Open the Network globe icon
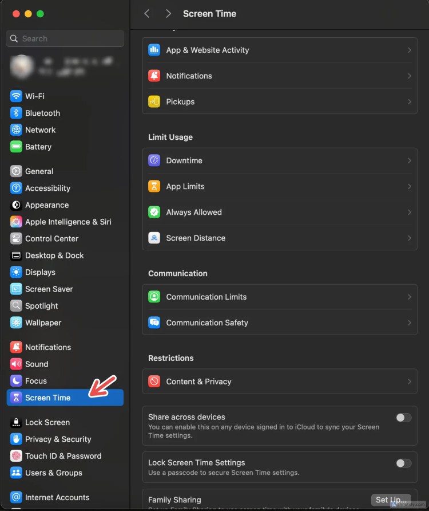 pyautogui.click(x=16, y=129)
